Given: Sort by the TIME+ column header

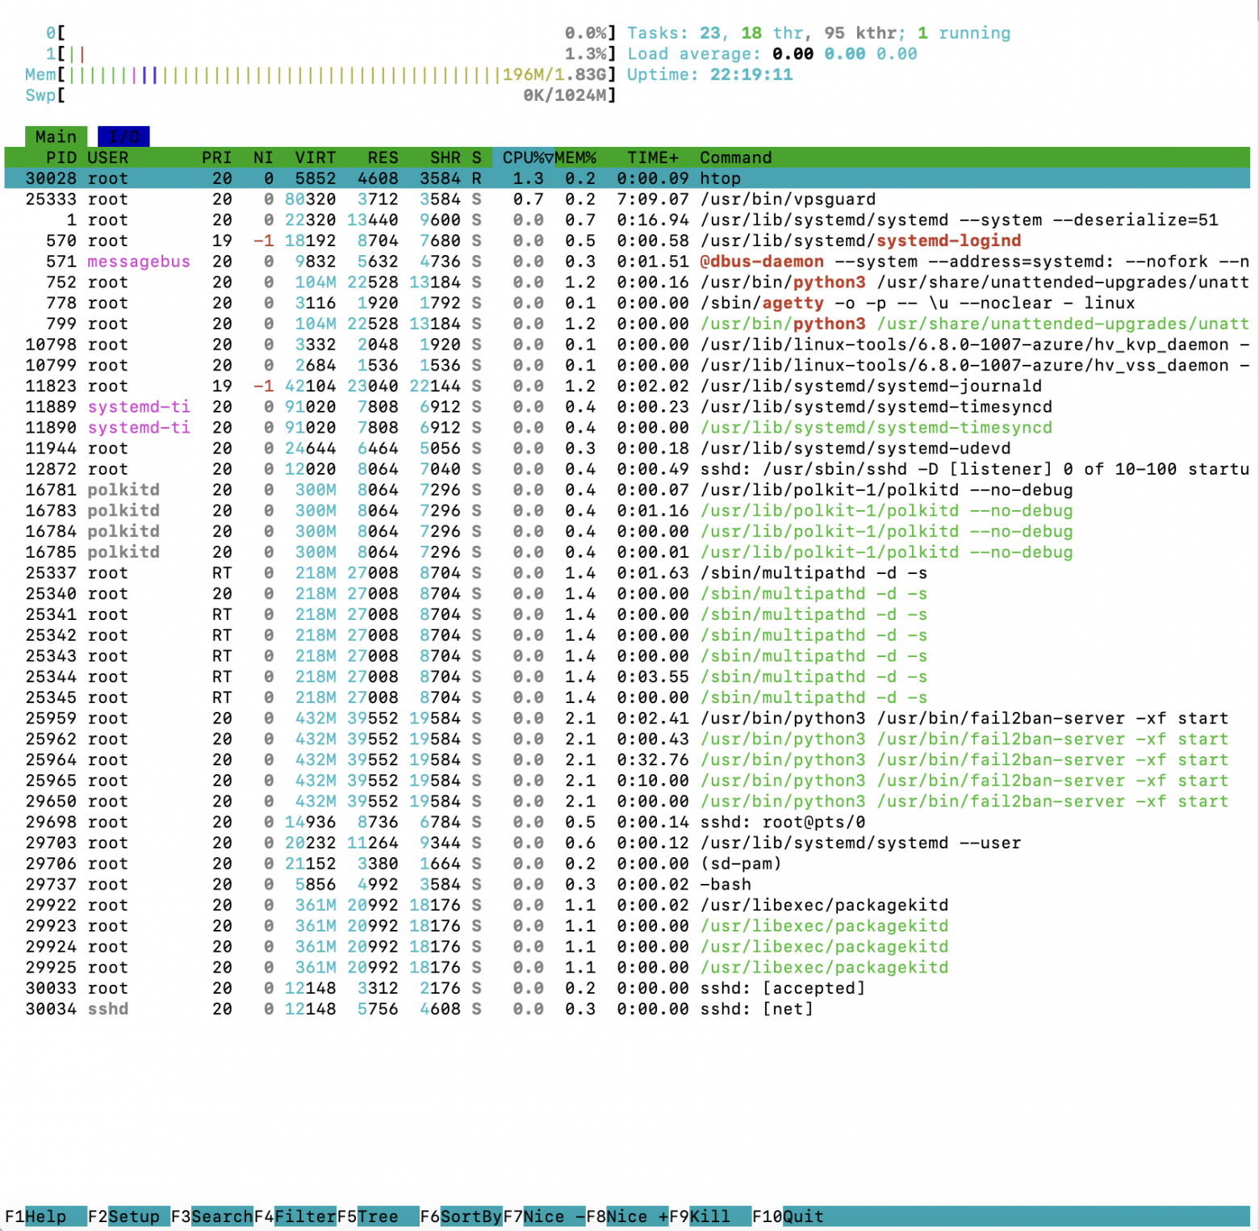Looking at the screenshot, I should pos(653,157).
